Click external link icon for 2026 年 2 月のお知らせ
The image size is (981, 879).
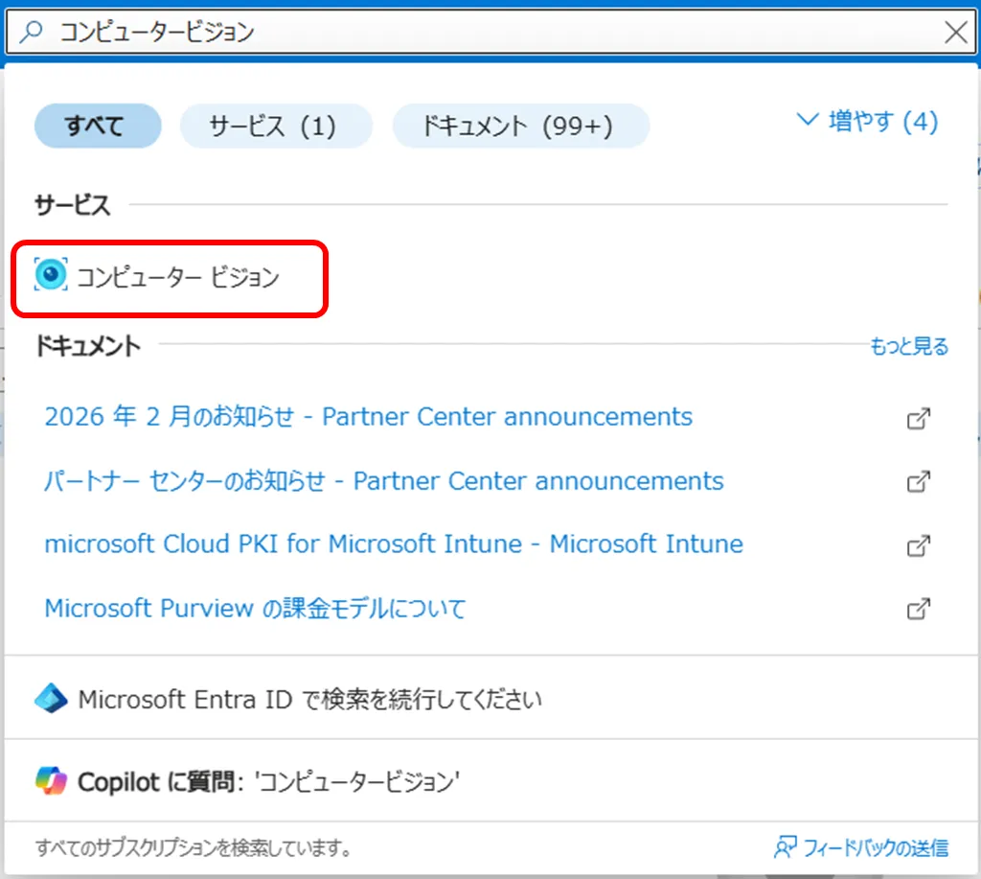click(x=919, y=418)
